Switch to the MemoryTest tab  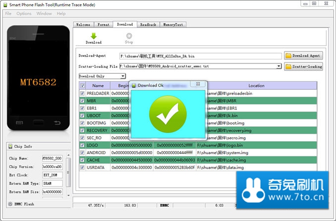173,24
